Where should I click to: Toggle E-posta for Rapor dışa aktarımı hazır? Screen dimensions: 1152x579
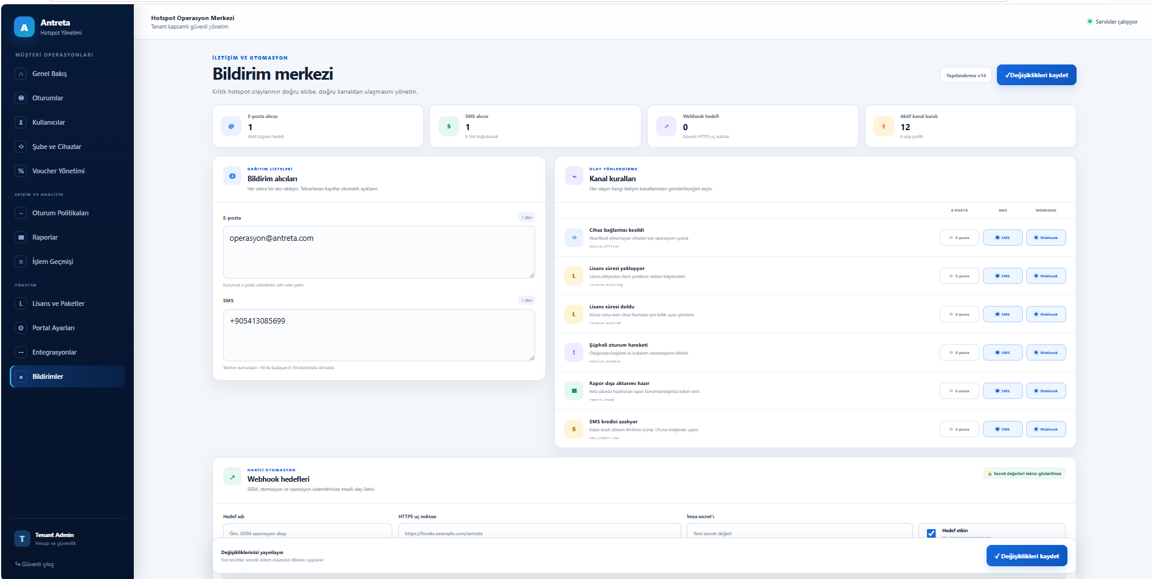[x=959, y=391]
